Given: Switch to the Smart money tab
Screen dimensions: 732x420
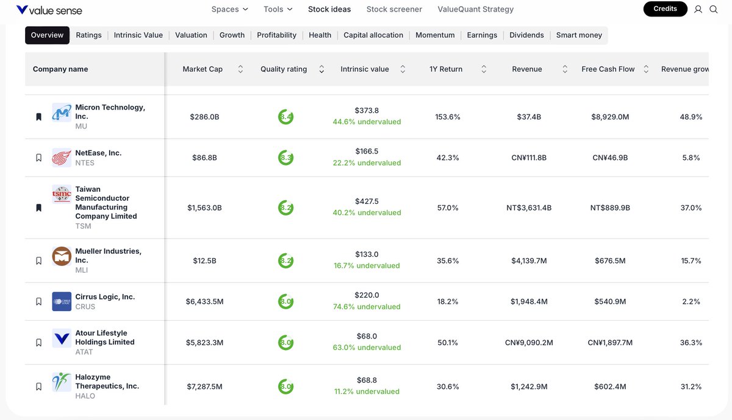Looking at the screenshot, I should pyautogui.click(x=579, y=35).
